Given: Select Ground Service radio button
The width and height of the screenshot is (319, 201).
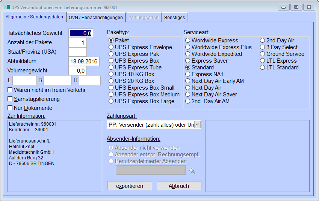Looking at the screenshot, I should tap(263, 54).
